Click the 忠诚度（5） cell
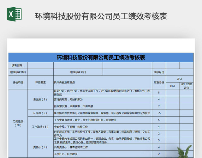The height and width of the screenshot is (158, 202). coord(41,100)
